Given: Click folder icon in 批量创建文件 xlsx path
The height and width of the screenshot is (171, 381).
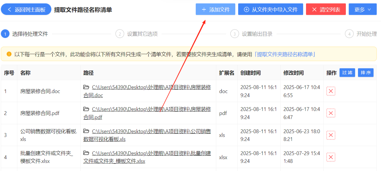Looking at the screenshot, I should [x=86, y=153].
